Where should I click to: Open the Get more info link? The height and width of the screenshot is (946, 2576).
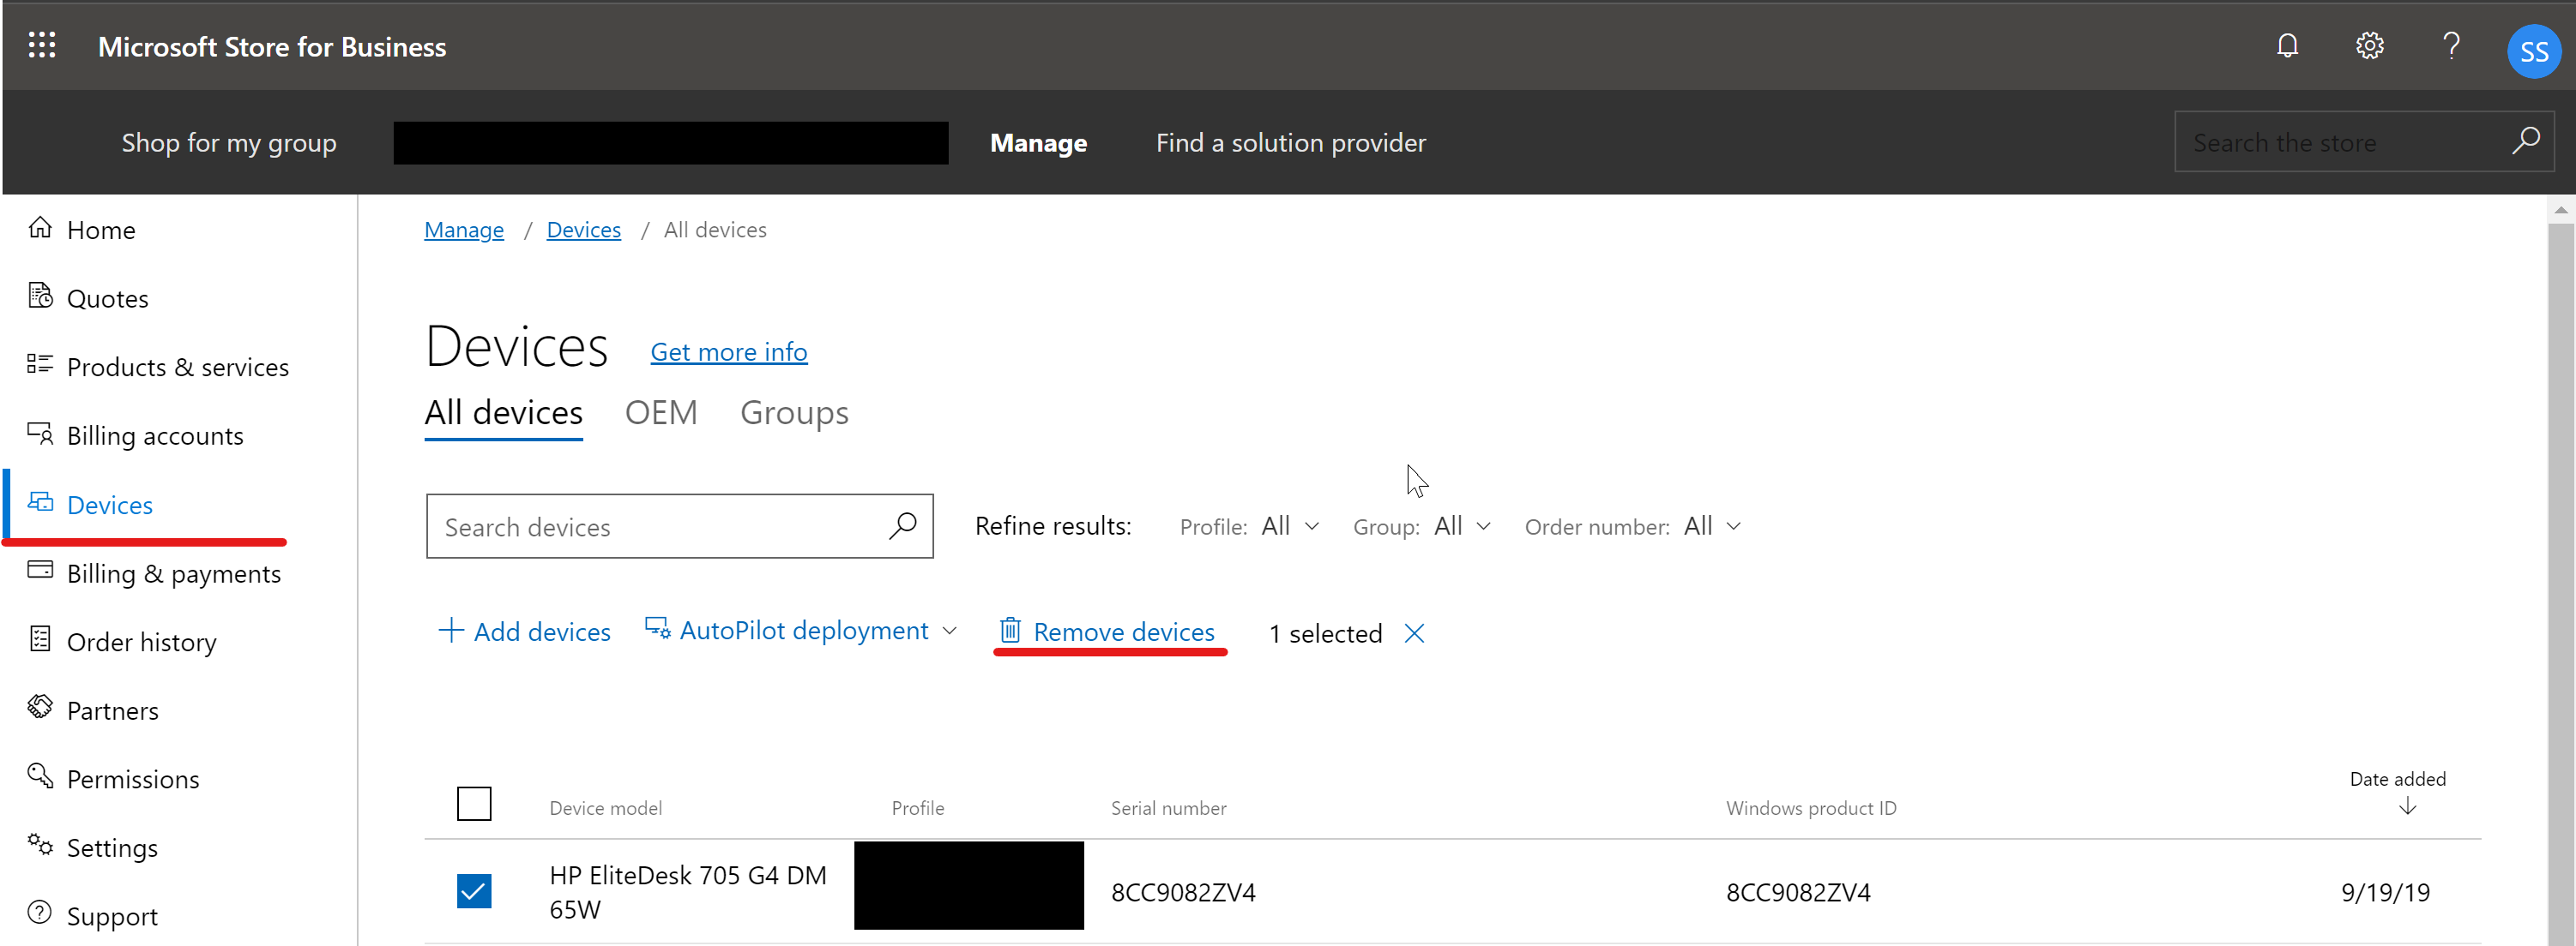[729, 351]
